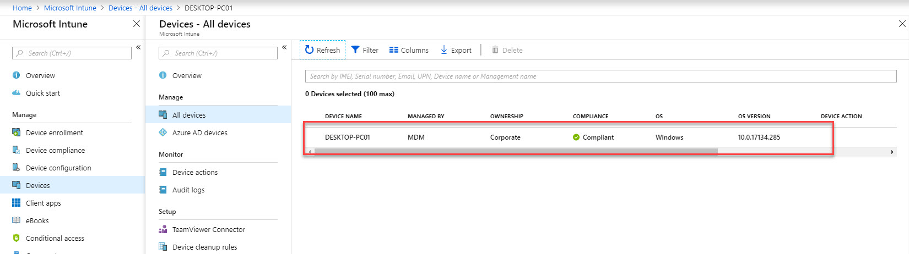Click the Refresh button label
The height and width of the screenshot is (254, 909).
pyautogui.click(x=328, y=50)
